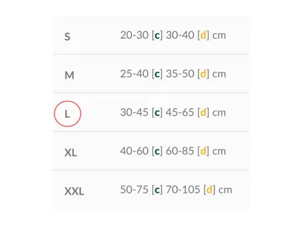The height and width of the screenshot is (226, 302).
Task: Click the yellow [d] marker in L row
Action: point(203,112)
